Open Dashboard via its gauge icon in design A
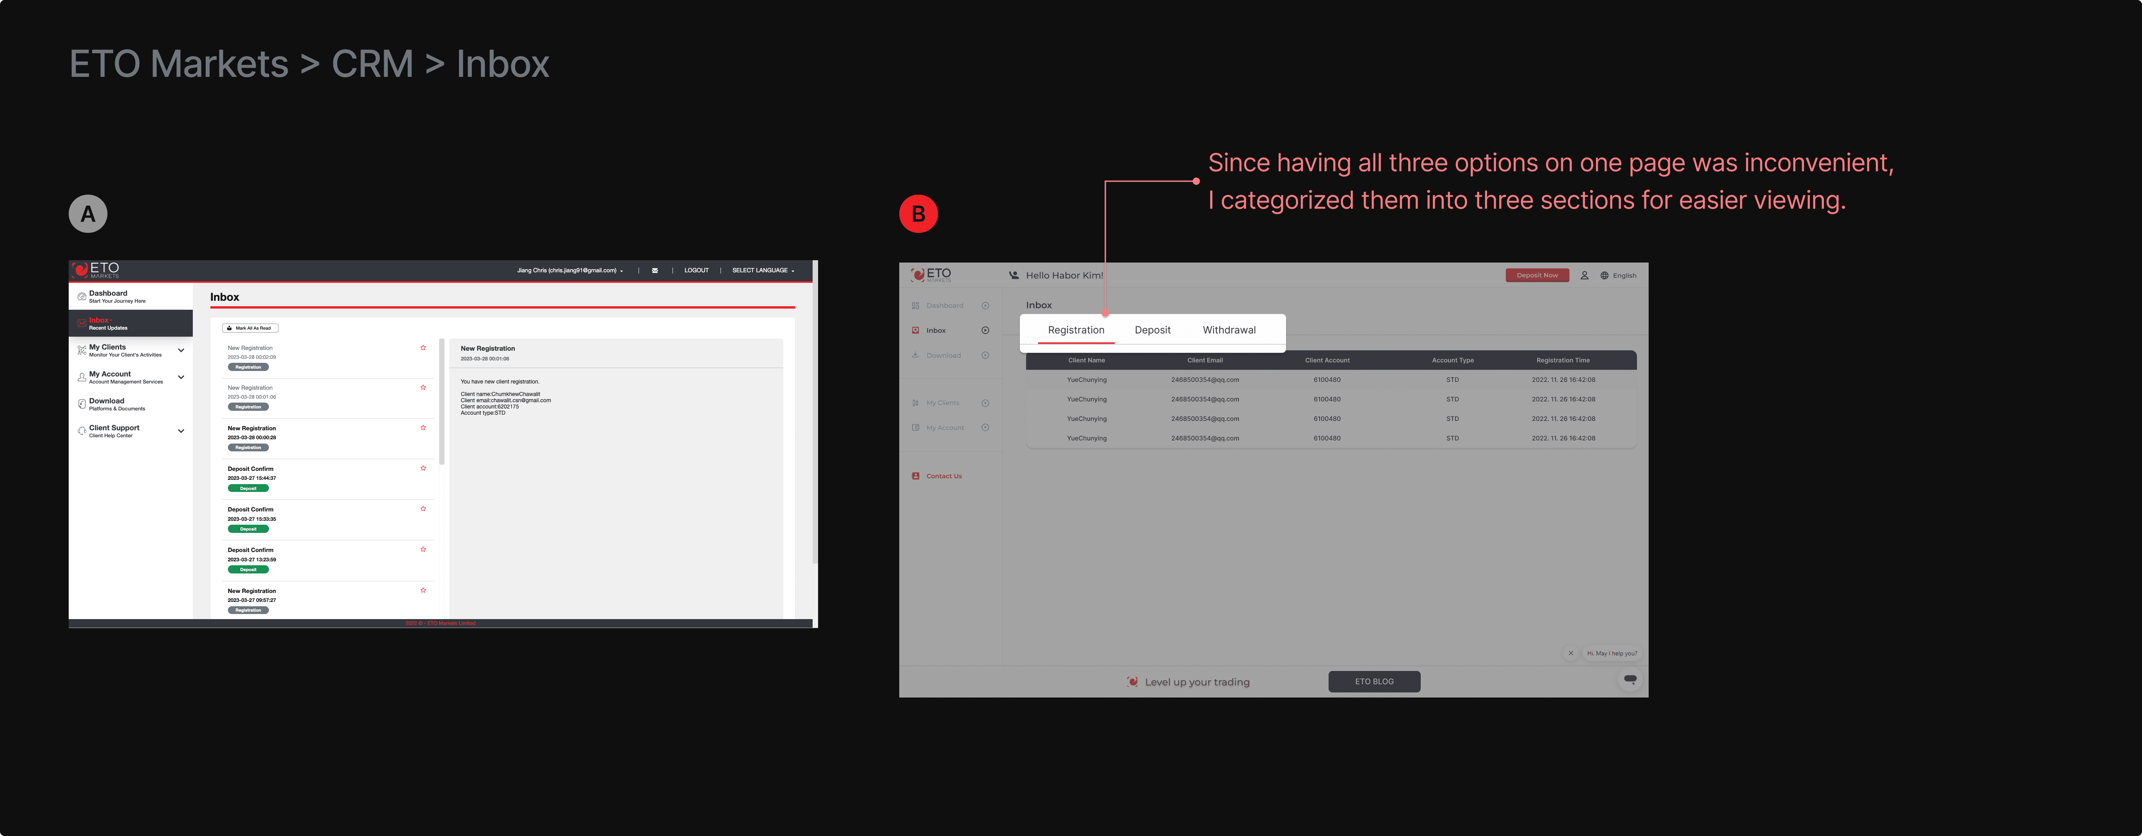This screenshot has height=836, width=2142. coord(82,296)
